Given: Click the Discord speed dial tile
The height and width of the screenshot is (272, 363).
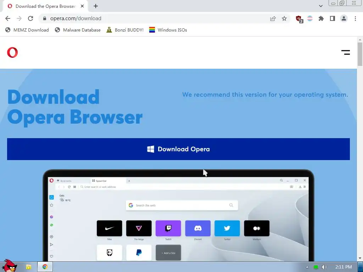Looking at the screenshot, I should (198, 228).
